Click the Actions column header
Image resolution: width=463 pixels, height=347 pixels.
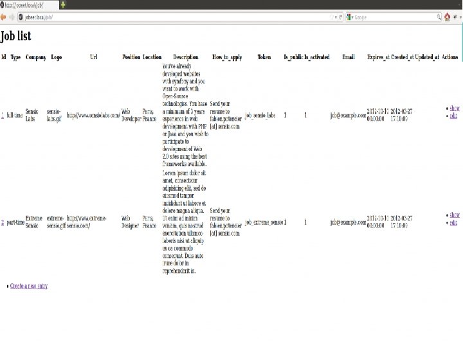click(449, 57)
